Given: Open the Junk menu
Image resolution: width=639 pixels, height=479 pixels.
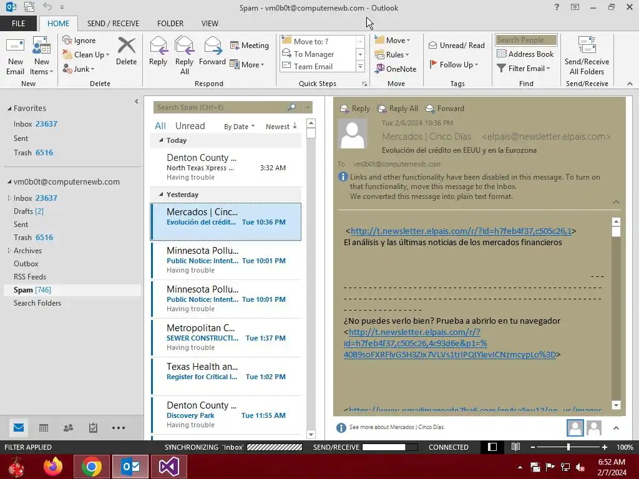Looking at the screenshot, I should pyautogui.click(x=79, y=69).
